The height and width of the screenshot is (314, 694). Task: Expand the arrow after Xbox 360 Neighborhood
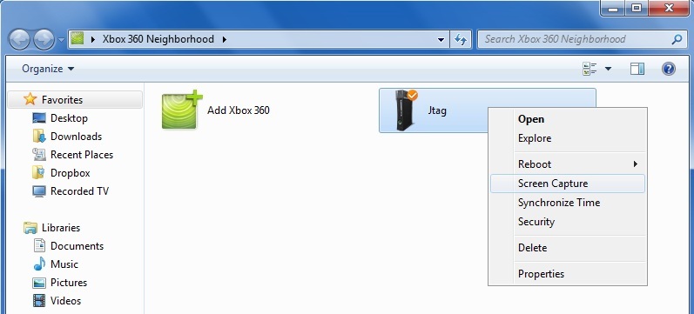click(x=225, y=39)
